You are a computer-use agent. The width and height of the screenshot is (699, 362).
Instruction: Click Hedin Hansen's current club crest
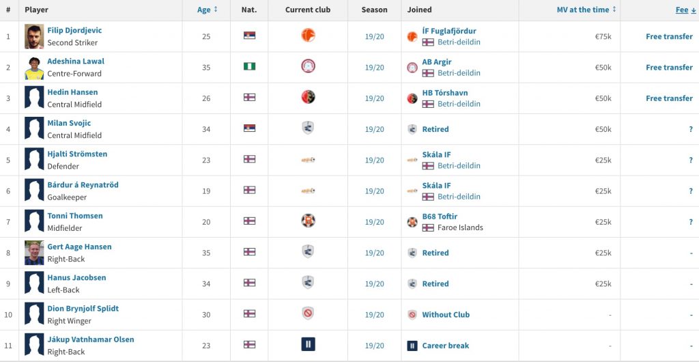(308, 97)
